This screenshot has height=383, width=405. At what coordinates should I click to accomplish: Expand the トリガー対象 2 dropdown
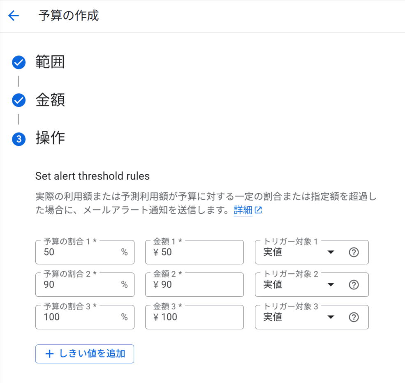tap(312, 285)
